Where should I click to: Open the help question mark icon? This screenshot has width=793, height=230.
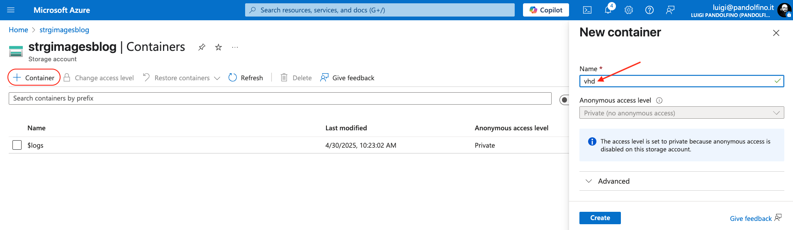click(x=649, y=10)
